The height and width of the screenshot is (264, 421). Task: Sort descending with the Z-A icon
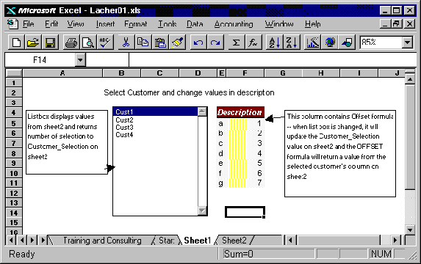(x=292, y=43)
